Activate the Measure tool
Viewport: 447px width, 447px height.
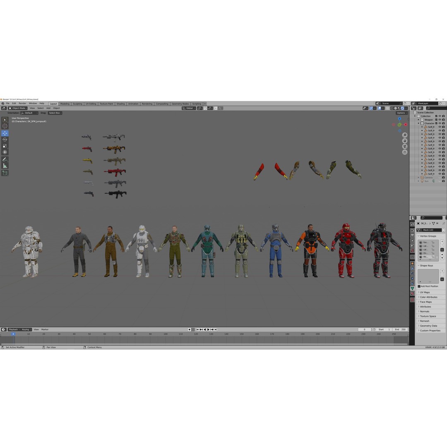pos(5,165)
